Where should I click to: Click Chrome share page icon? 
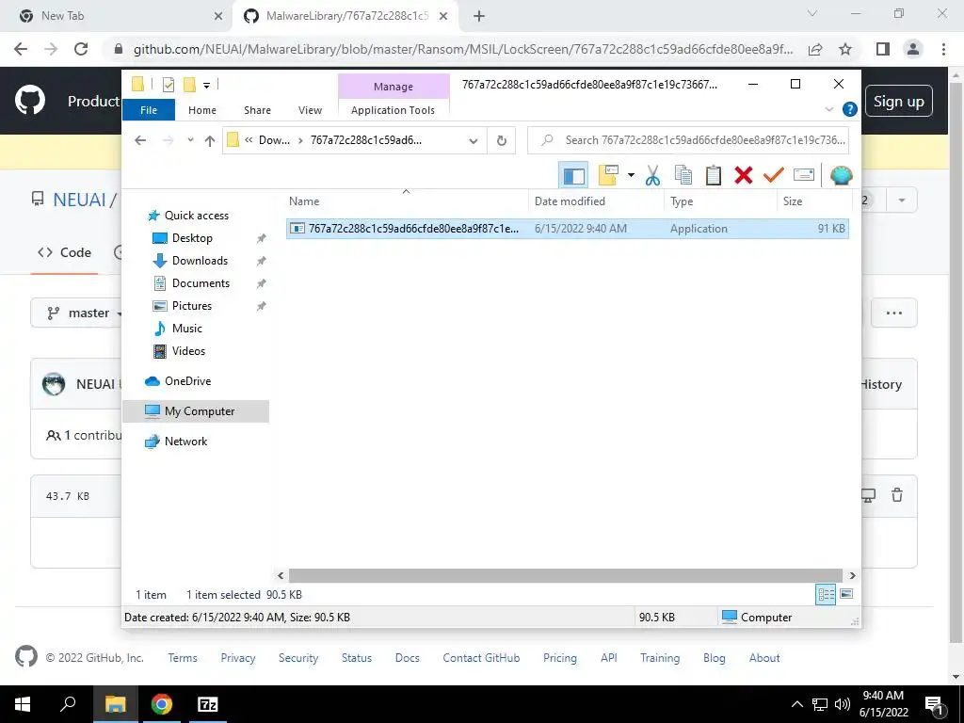tap(815, 49)
